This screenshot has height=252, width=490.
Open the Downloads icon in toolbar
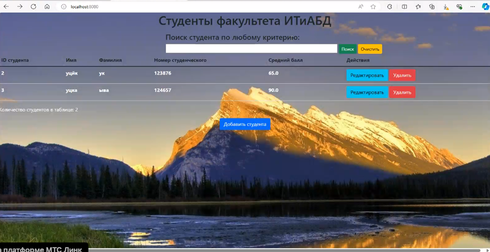coord(446,7)
